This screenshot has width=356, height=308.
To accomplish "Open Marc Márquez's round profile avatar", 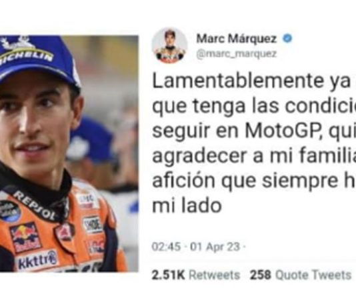I will pos(169,45).
